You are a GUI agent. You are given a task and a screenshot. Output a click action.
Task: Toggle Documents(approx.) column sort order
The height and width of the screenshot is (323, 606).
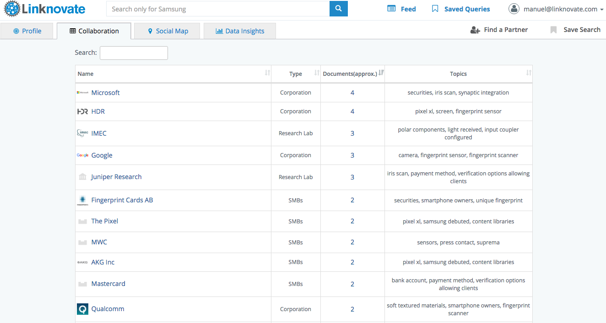click(381, 74)
